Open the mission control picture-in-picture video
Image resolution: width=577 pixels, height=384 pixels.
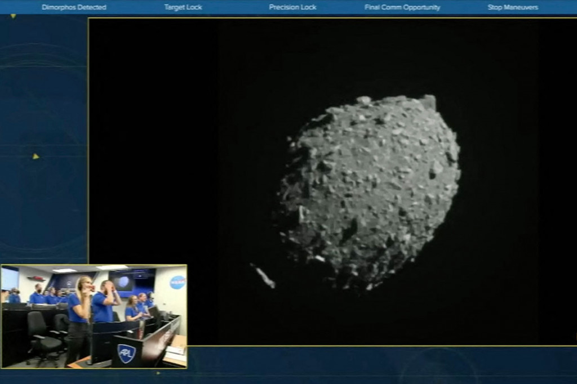pyautogui.click(x=94, y=316)
